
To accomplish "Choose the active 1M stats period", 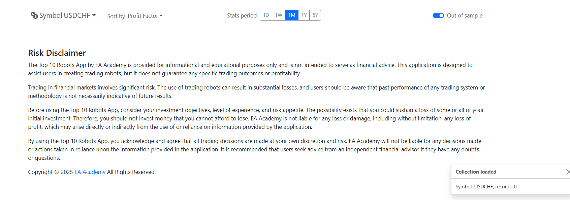I will point(292,15).
